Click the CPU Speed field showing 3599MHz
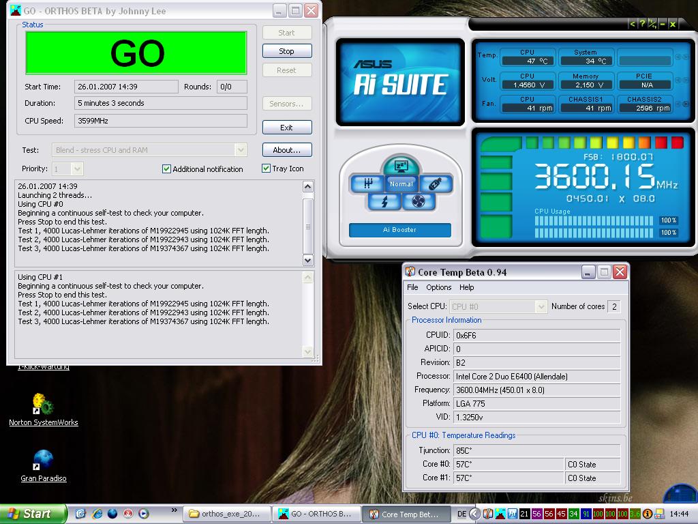Viewport: 698px width, 524px height. [161, 121]
